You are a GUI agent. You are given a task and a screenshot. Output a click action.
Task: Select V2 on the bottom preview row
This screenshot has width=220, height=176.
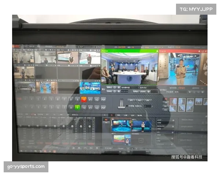[97, 107]
